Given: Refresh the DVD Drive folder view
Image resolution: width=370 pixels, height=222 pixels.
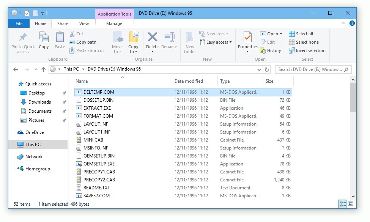Looking at the screenshot, I should (267, 69).
